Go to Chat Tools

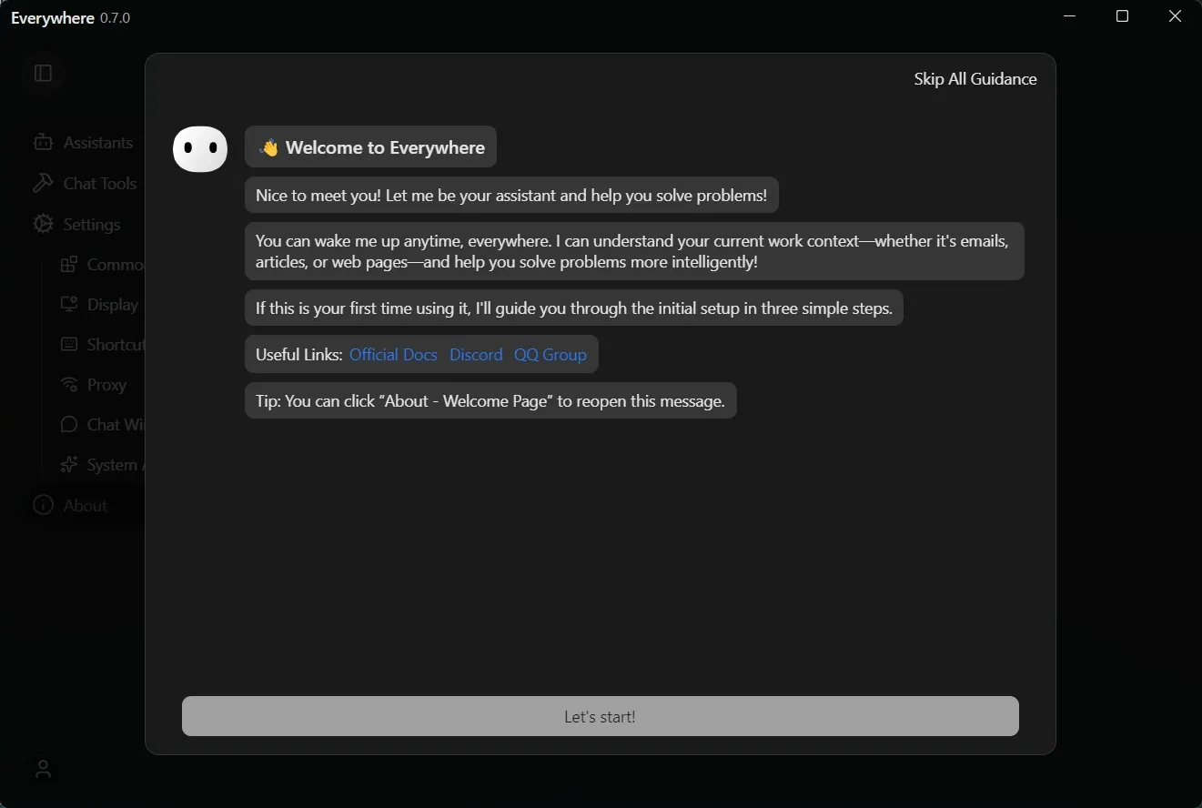click(x=85, y=184)
